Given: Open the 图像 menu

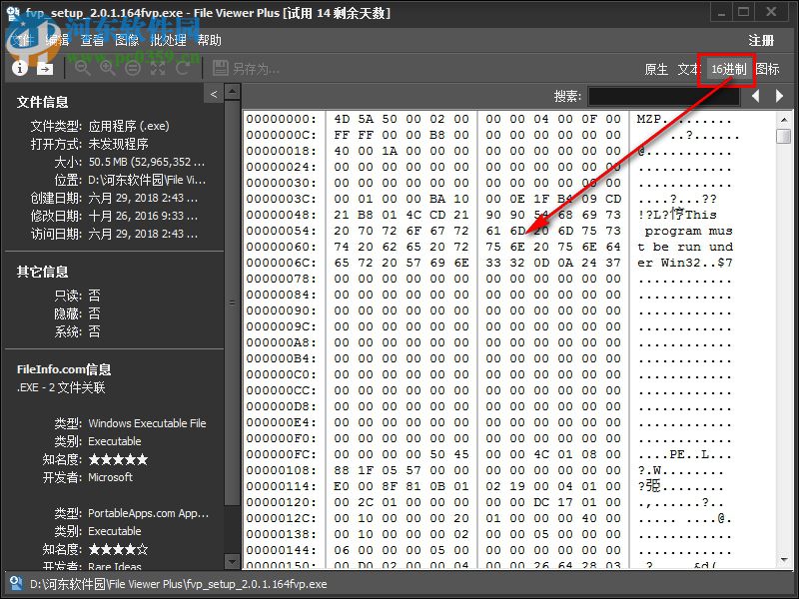Looking at the screenshot, I should coord(128,41).
